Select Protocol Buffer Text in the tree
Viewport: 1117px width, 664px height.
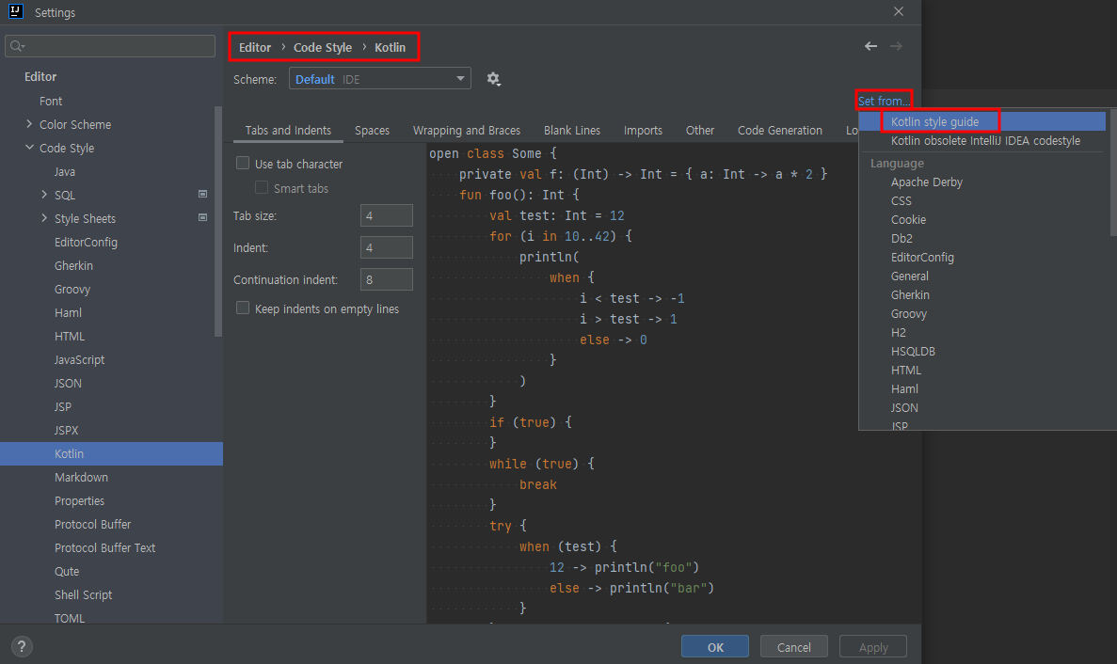[x=104, y=547]
